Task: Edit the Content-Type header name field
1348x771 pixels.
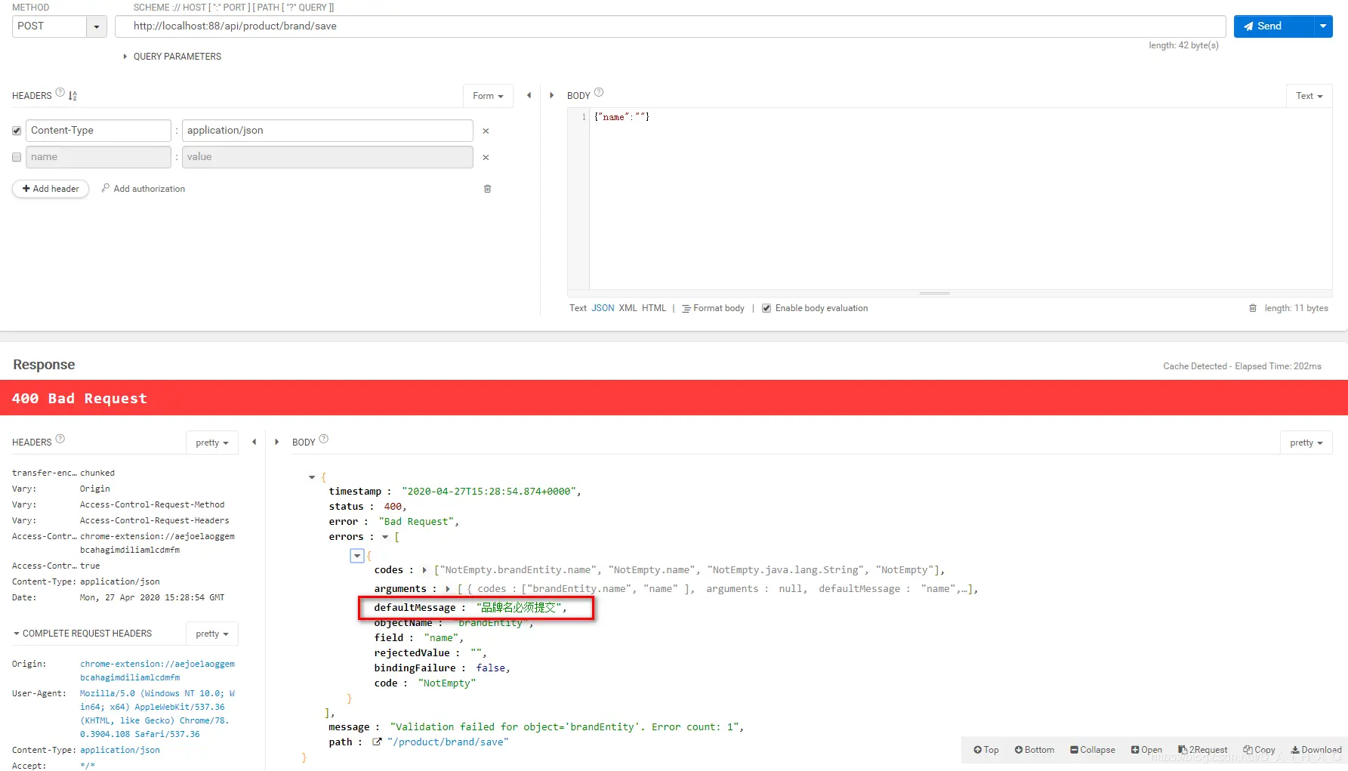Action: [98, 131]
